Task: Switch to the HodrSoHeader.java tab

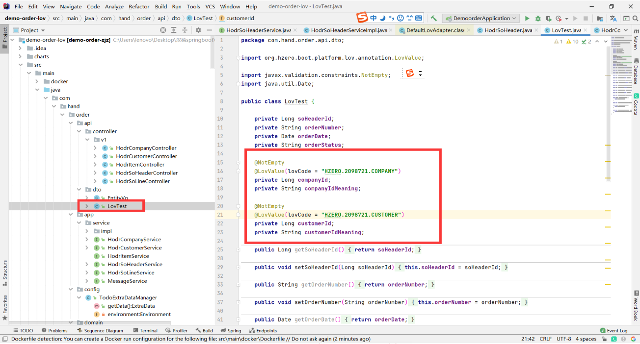Action: [508, 30]
